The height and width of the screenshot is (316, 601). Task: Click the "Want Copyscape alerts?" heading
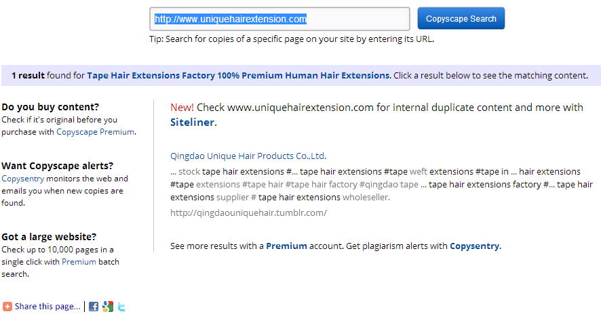point(58,166)
